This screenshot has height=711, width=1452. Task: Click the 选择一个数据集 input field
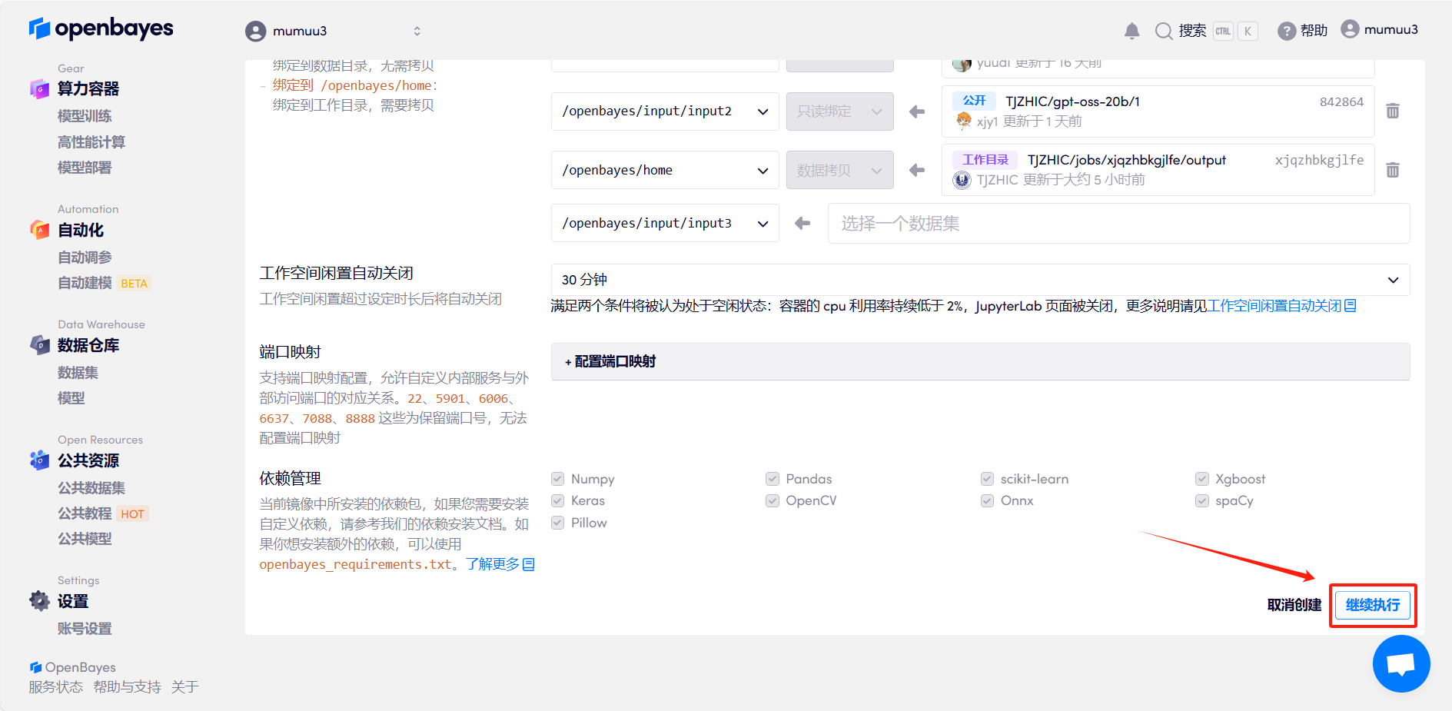[1118, 224]
